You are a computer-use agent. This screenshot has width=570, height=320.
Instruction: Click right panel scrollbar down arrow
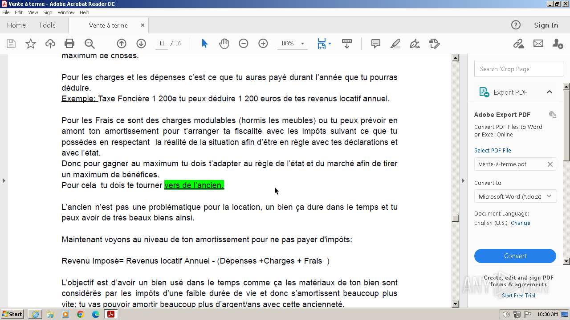(x=566, y=261)
